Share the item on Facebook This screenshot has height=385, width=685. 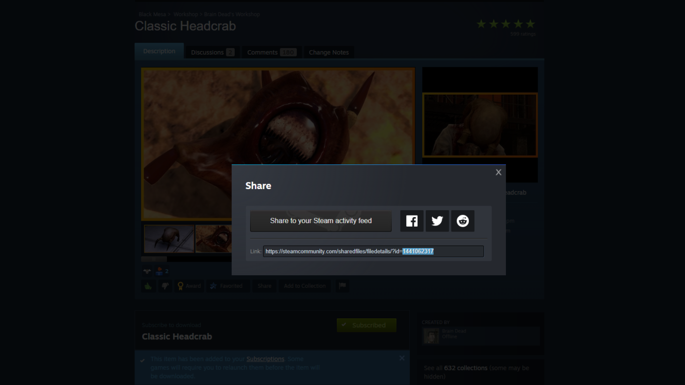coord(412,221)
